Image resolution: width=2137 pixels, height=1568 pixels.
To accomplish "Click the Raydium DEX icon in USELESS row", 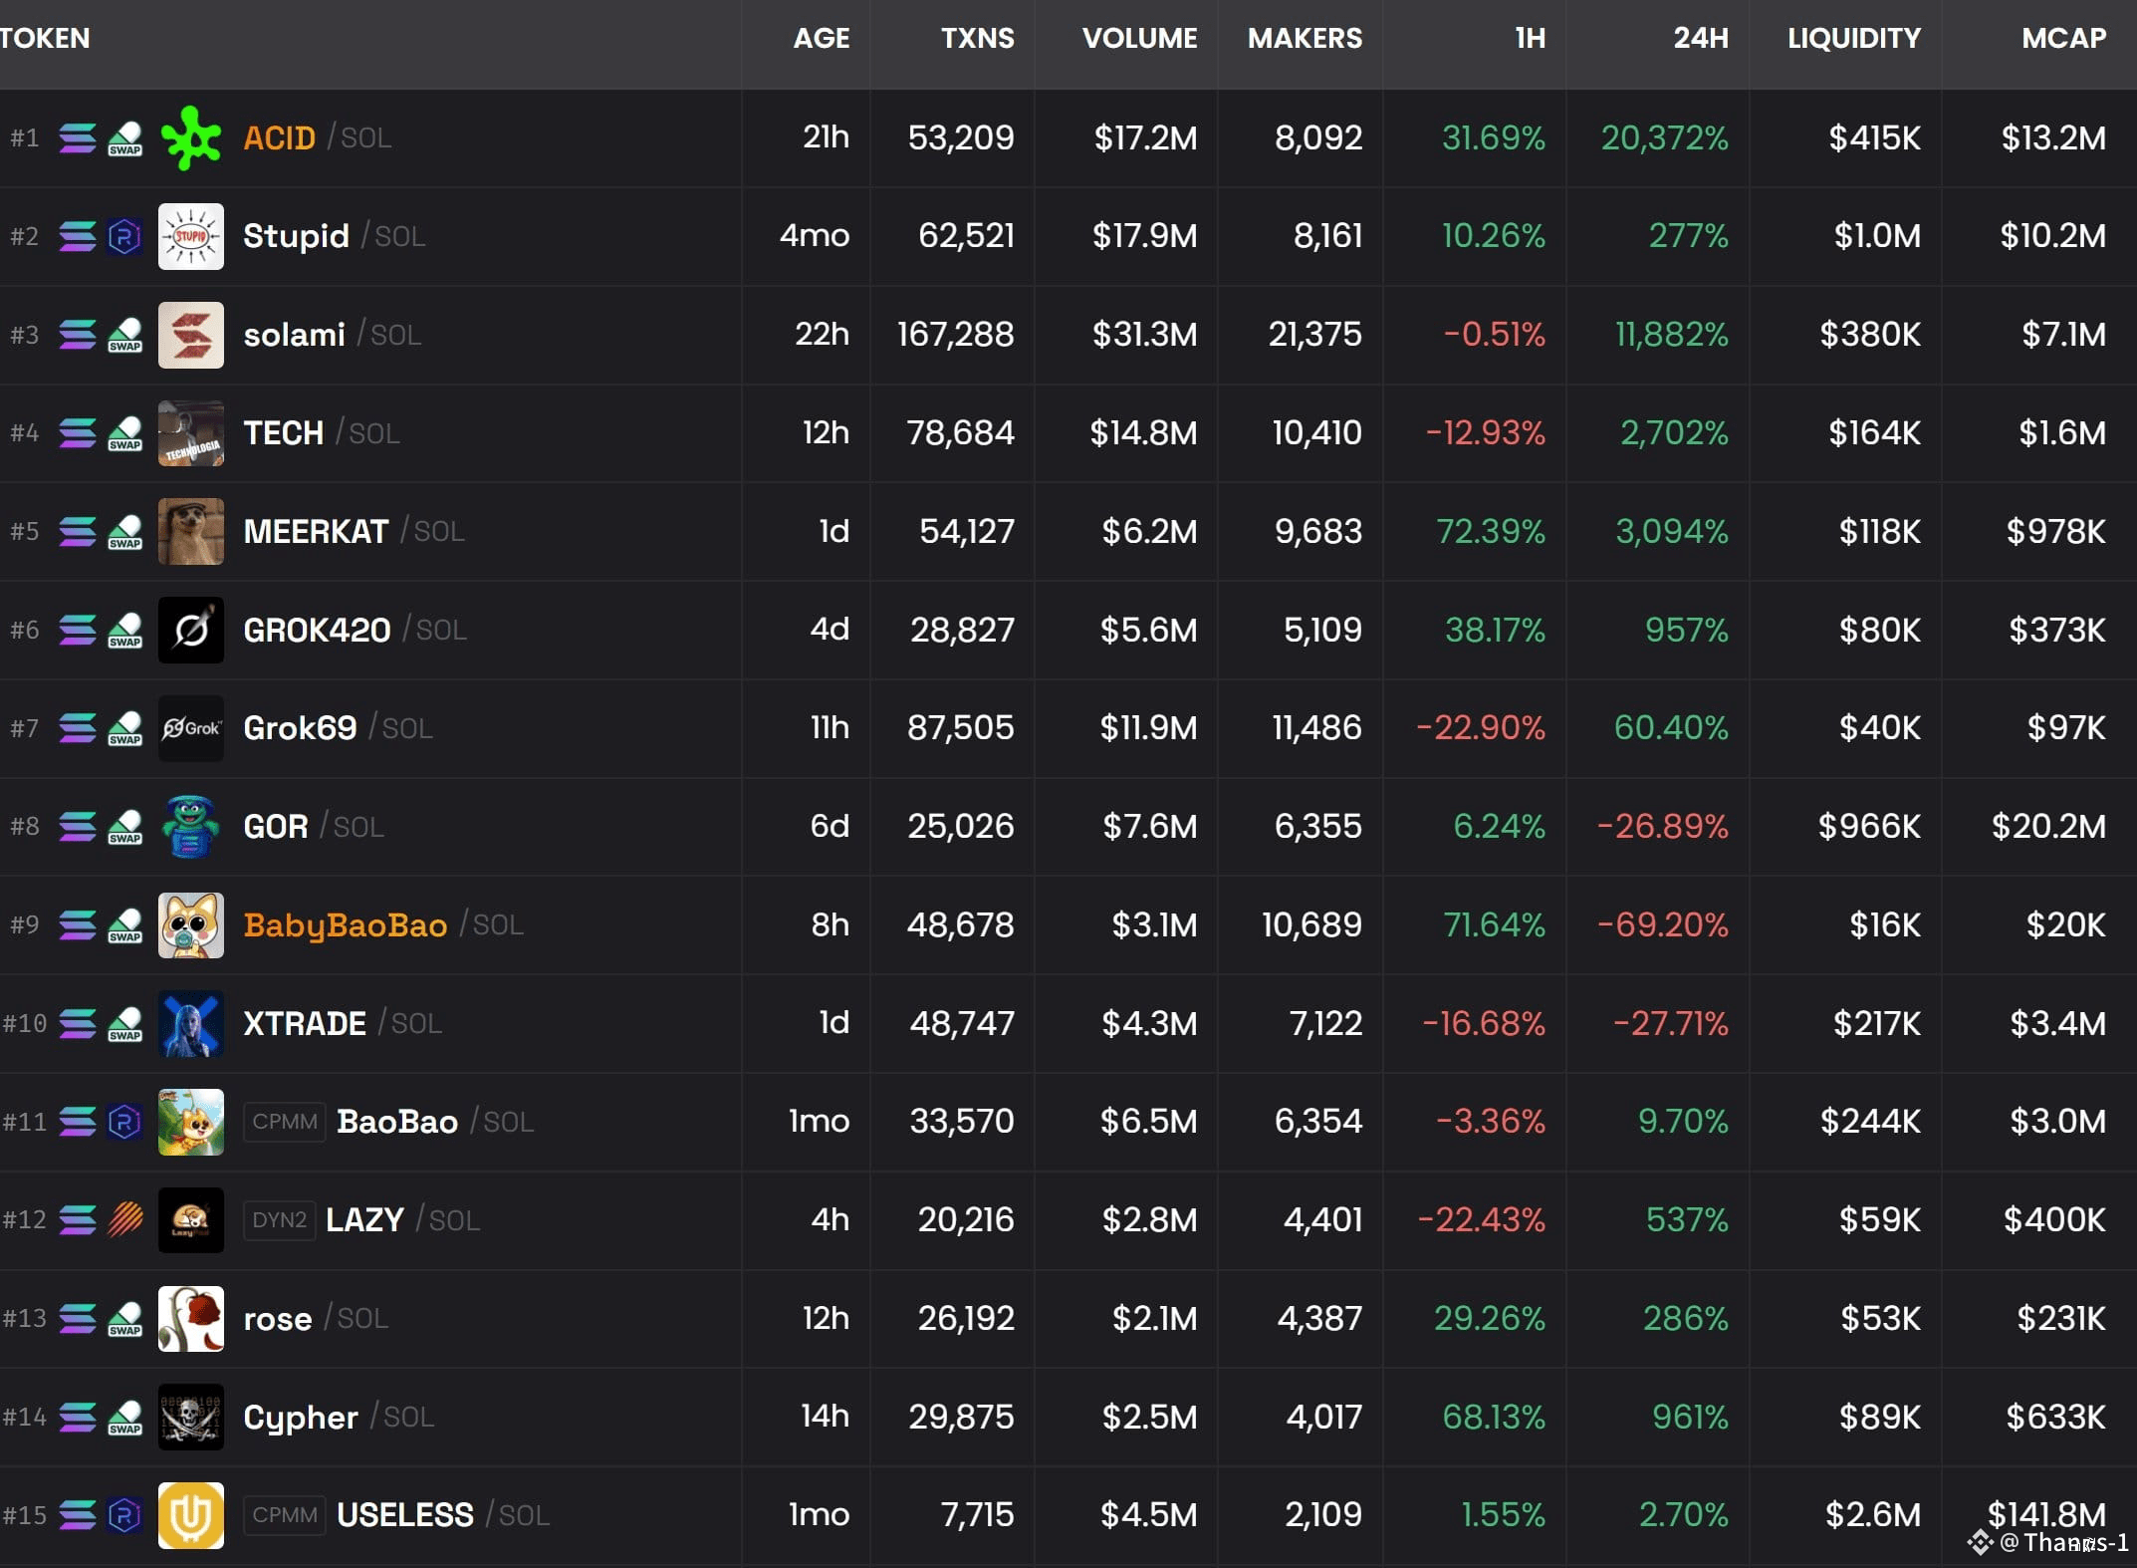I will [x=124, y=1515].
